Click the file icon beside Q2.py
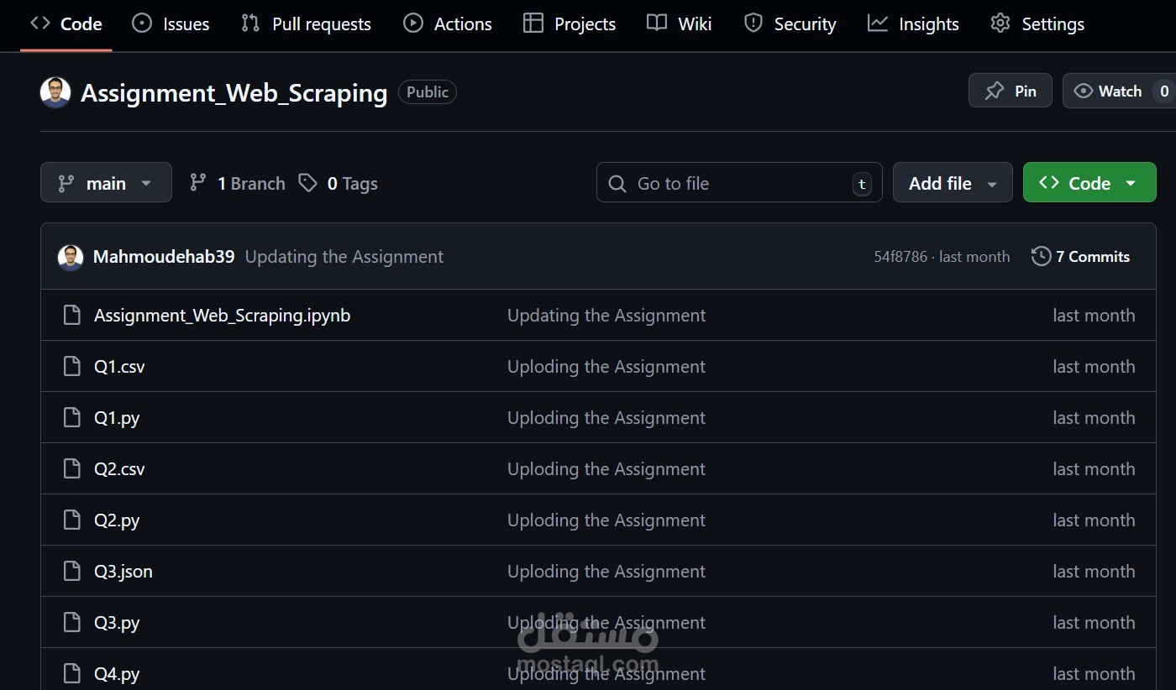This screenshot has width=1176, height=690. pos(72,520)
